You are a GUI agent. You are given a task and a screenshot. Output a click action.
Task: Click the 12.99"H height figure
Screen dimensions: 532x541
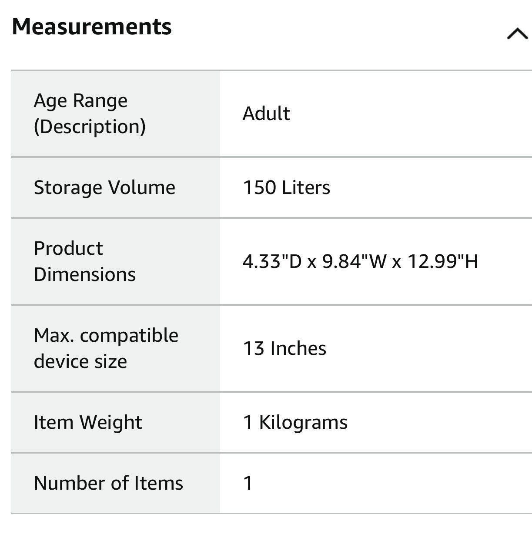442,261
